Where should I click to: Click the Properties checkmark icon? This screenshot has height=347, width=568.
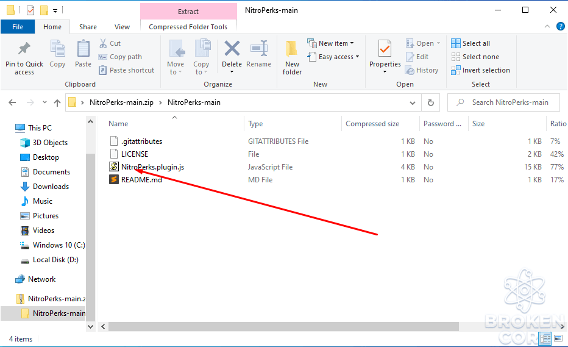click(385, 49)
